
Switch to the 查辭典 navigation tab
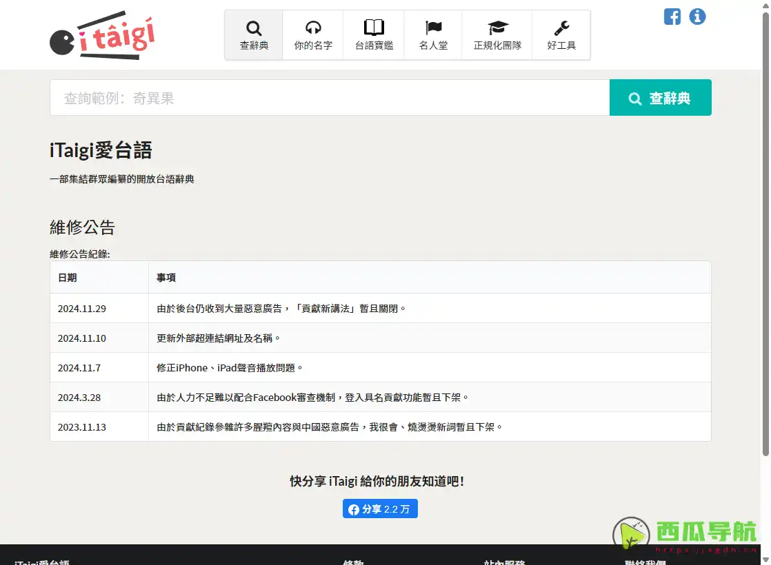pyautogui.click(x=253, y=34)
